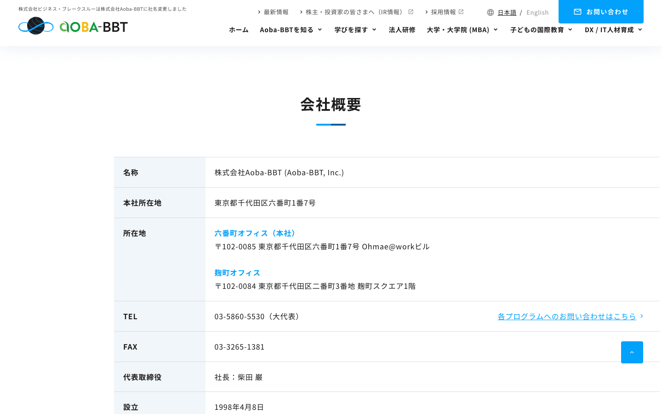Click the 子どもの国際教育 menu label

point(537,30)
